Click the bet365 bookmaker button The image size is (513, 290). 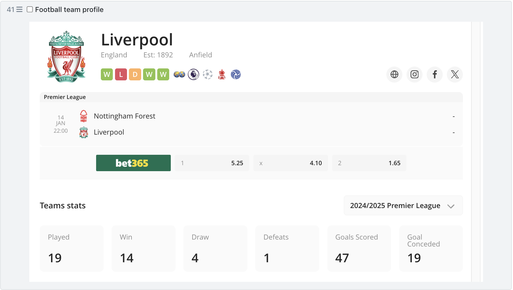pyautogui.click(x=133, y=163)
